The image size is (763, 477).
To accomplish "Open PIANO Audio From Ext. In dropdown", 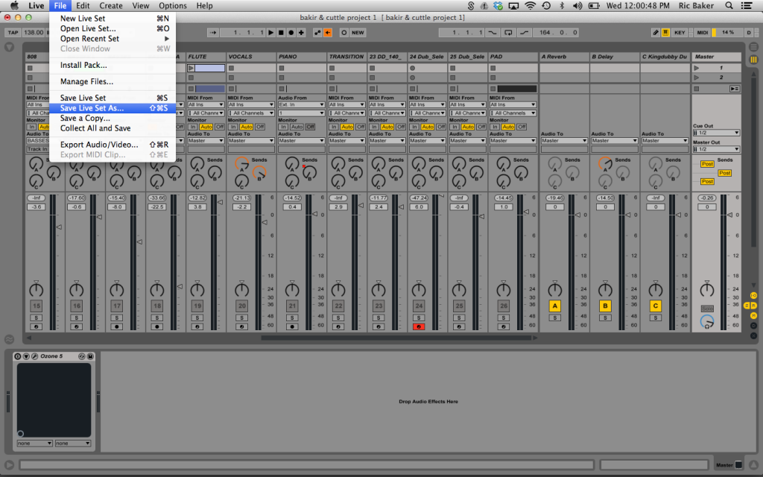I will coord(301,104).
